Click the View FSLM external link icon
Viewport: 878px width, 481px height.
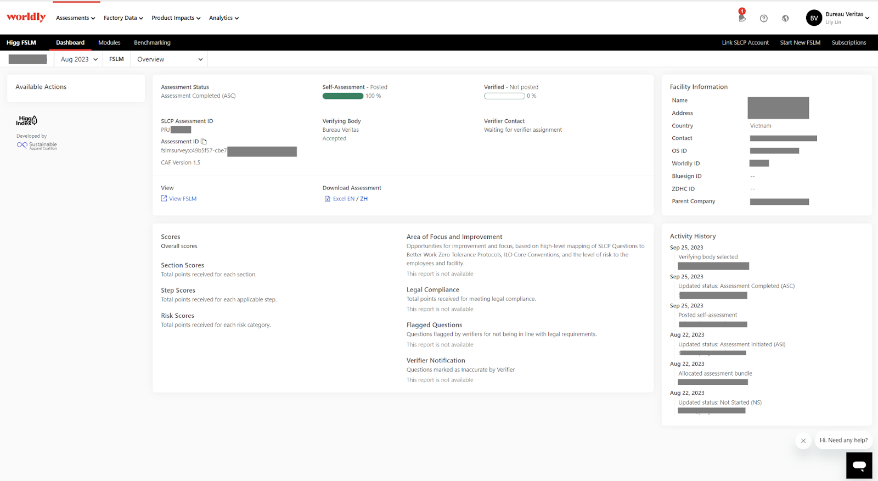(x=164, y=199)
